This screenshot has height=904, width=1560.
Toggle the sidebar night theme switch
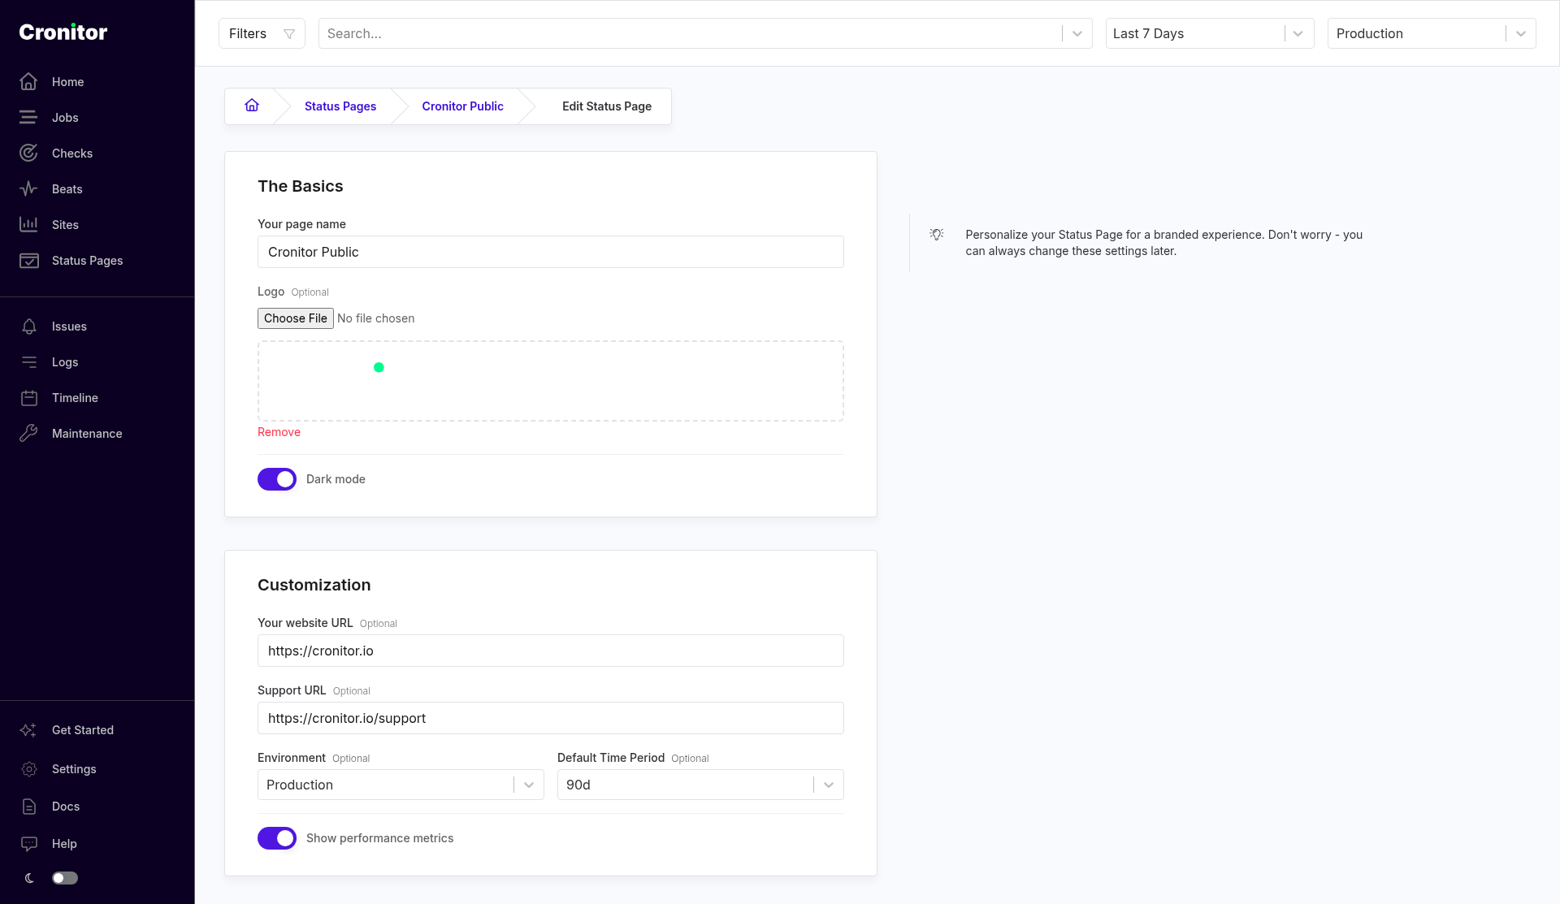65,878
